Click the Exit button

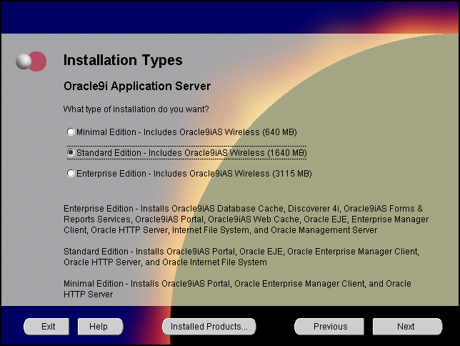46,326
